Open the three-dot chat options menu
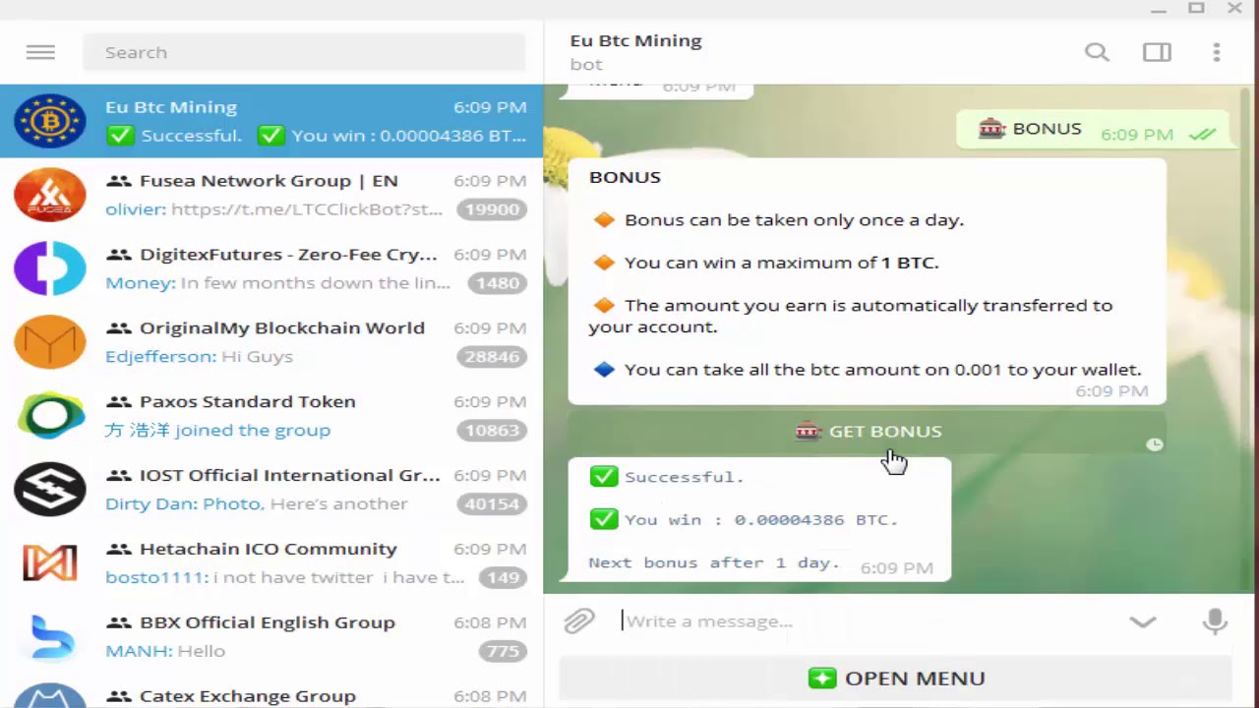 (x=1217, y=52)
